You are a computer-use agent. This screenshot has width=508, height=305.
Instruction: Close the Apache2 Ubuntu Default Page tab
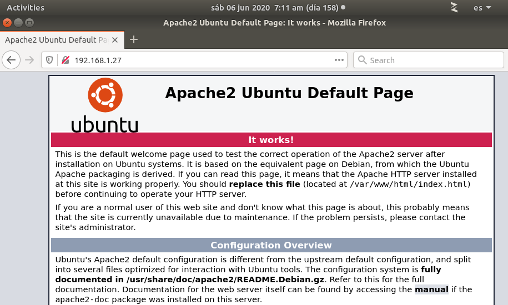pyautogui.click(x=115, y=40)
